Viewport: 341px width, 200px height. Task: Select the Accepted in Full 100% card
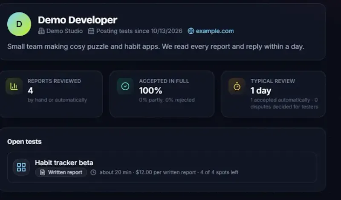[x=162, y=94]
